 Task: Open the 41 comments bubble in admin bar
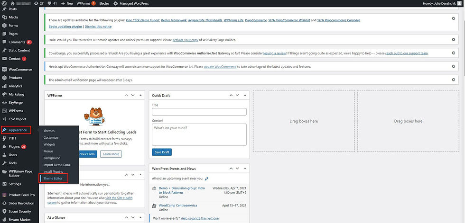click(x=52, y=3)
